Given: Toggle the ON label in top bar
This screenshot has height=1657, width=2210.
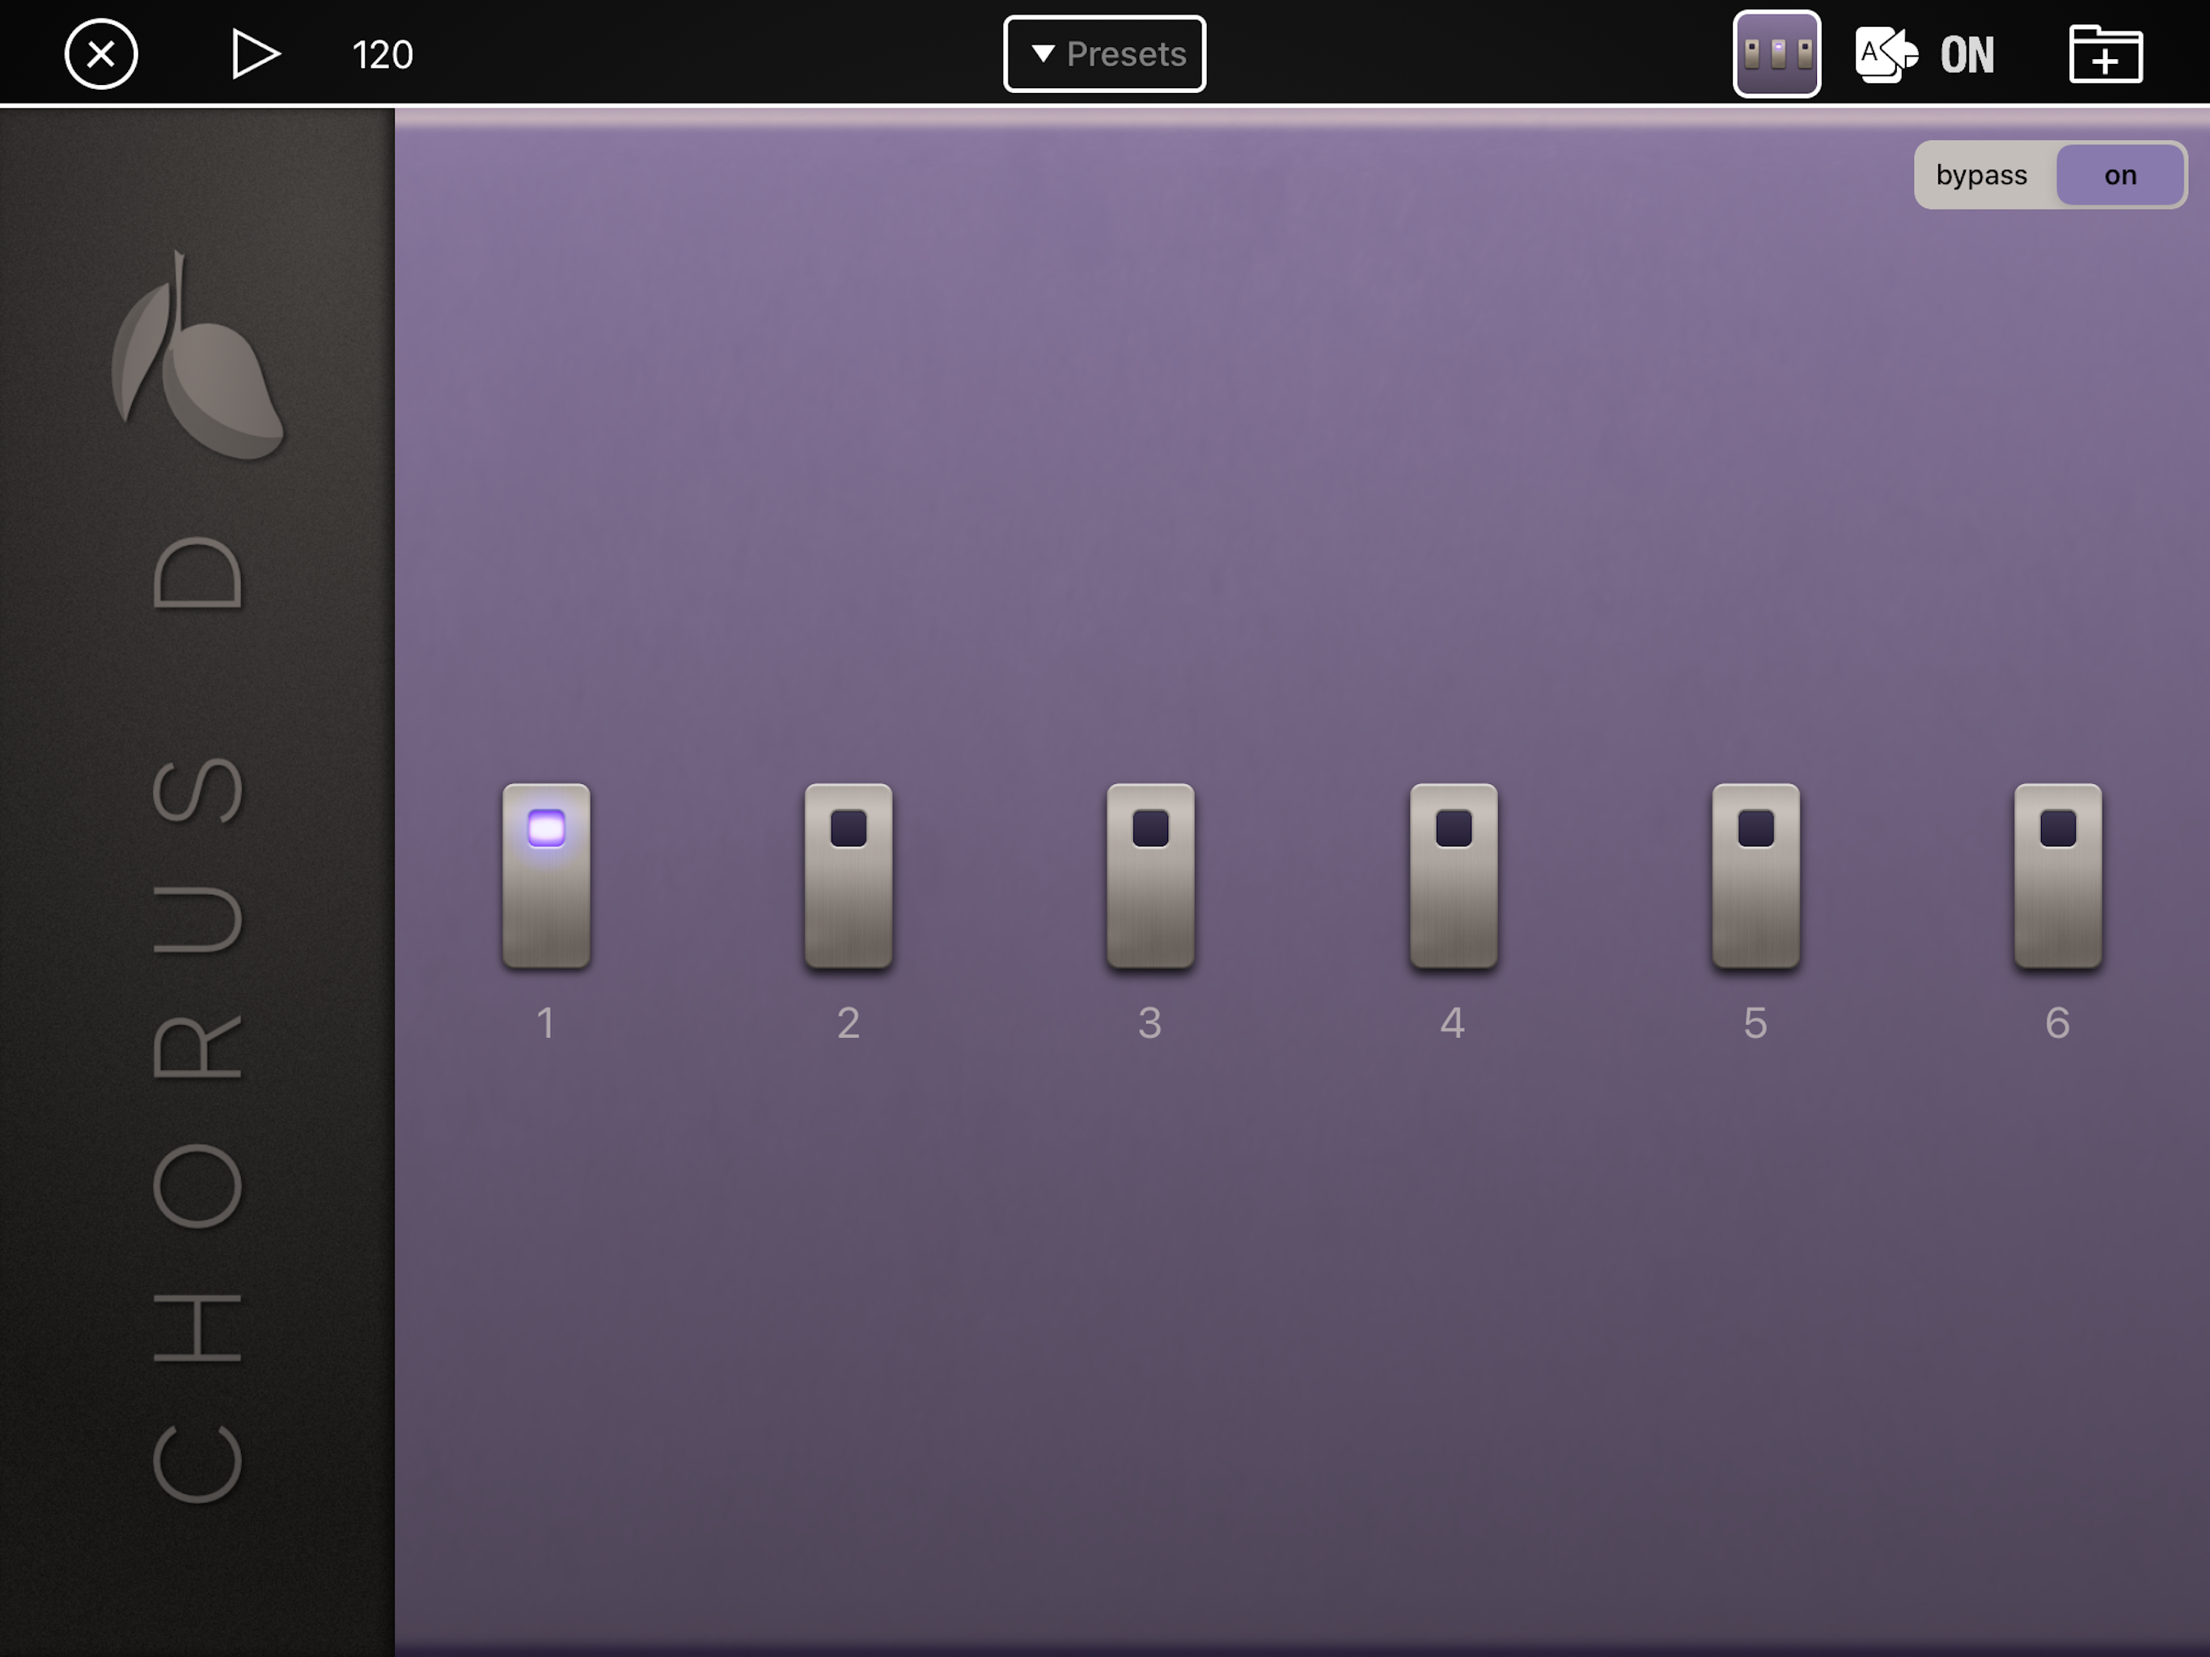Looking at the screenshot, I should point(1967,55).
